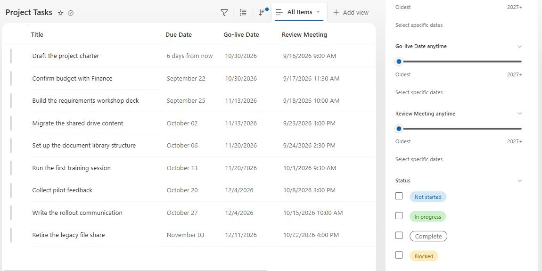This screenshot has height=271, width=542.
Task: Click the September 25 due date cell
Action: tap(186, 100)
